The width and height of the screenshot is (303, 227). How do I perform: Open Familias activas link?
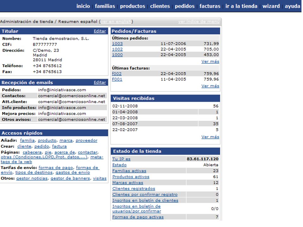tap(129, 171)
